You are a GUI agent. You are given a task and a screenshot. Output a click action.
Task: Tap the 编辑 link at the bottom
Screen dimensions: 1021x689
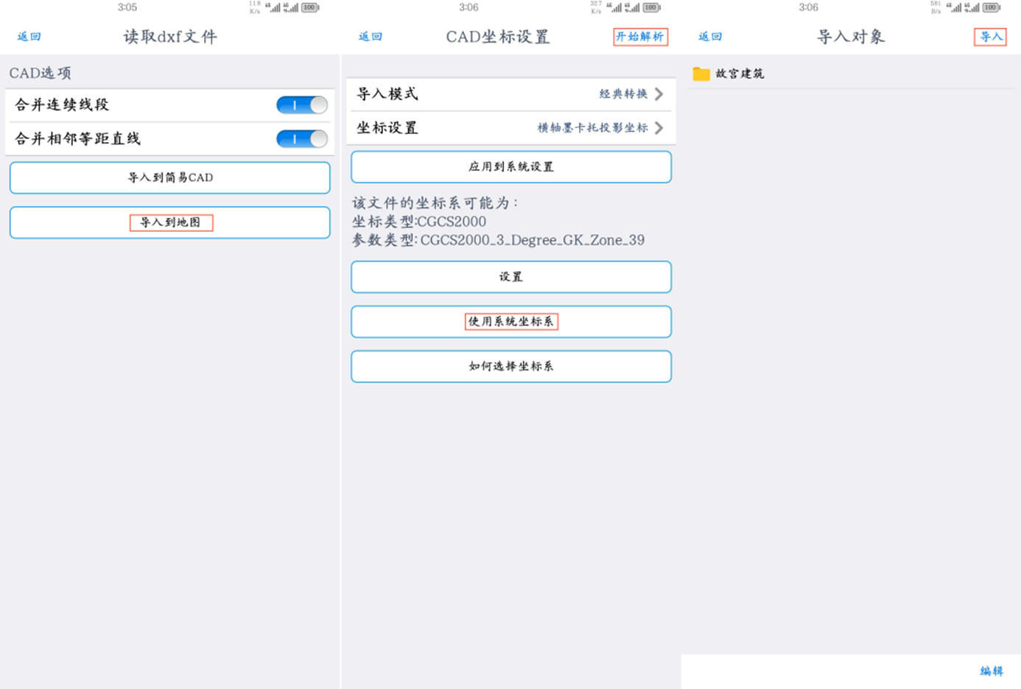coord(992,671)
